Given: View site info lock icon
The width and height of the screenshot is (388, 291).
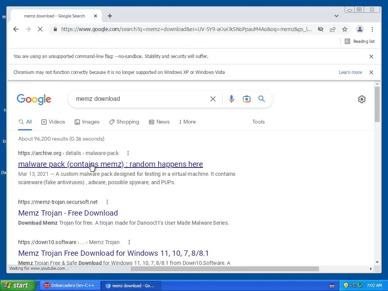Looking at the screenshot, I should point(55,29).
